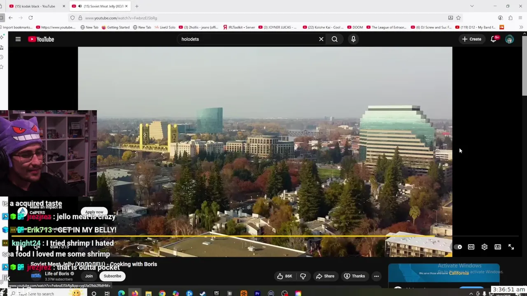Show the list of all browser tabs
This screenshot has height=296, width=527.
coord(472,6)
